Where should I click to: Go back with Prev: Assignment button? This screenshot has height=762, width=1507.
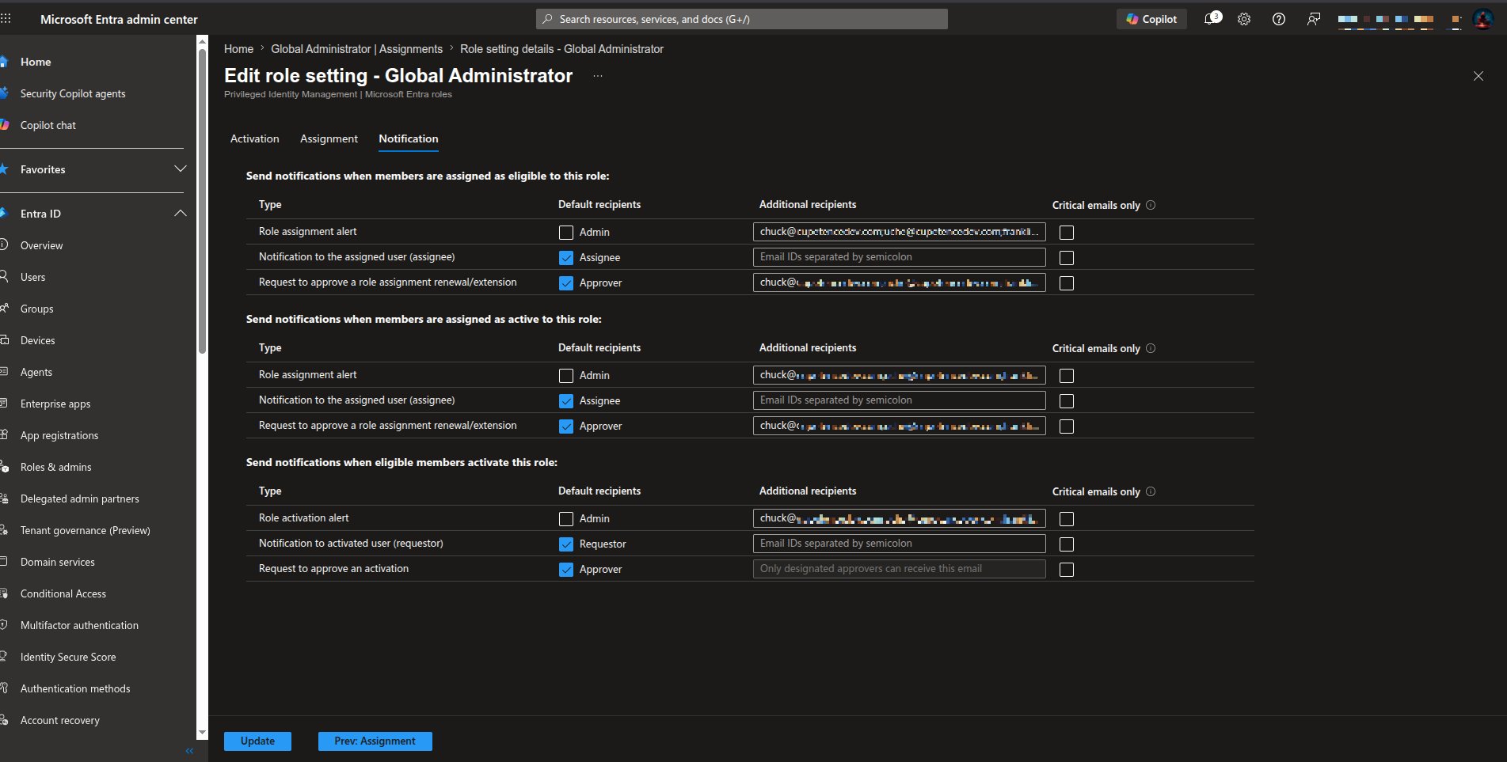[375, 741]
